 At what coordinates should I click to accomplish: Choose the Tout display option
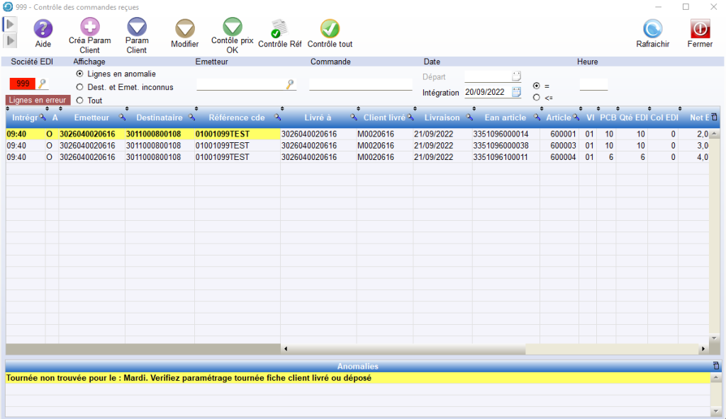point(79,101)
